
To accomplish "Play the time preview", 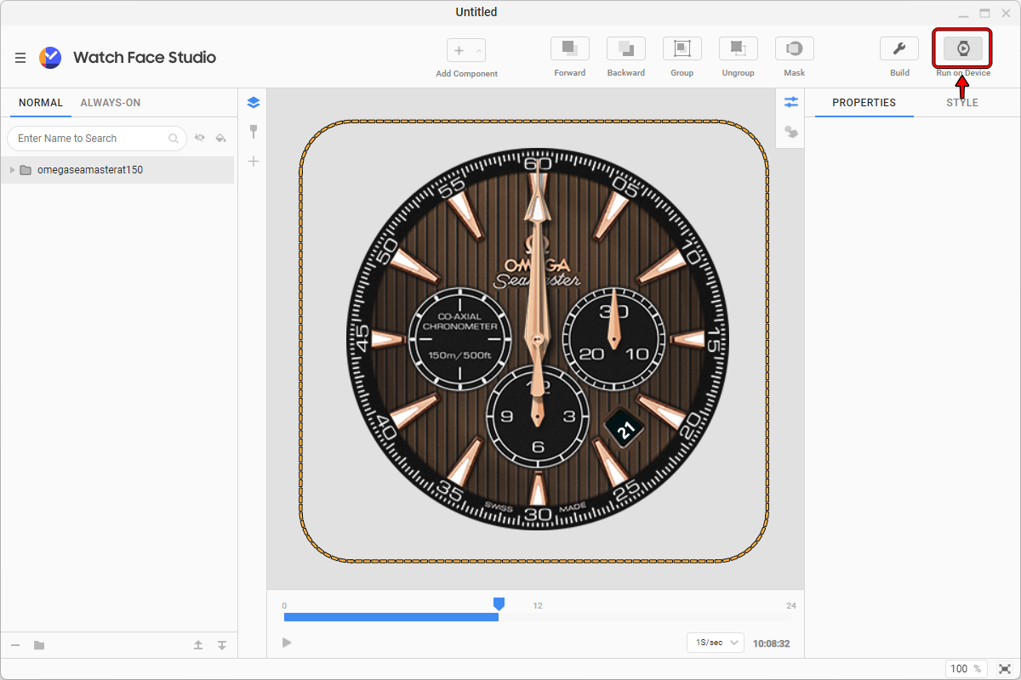I will click(x=287, y=643).
